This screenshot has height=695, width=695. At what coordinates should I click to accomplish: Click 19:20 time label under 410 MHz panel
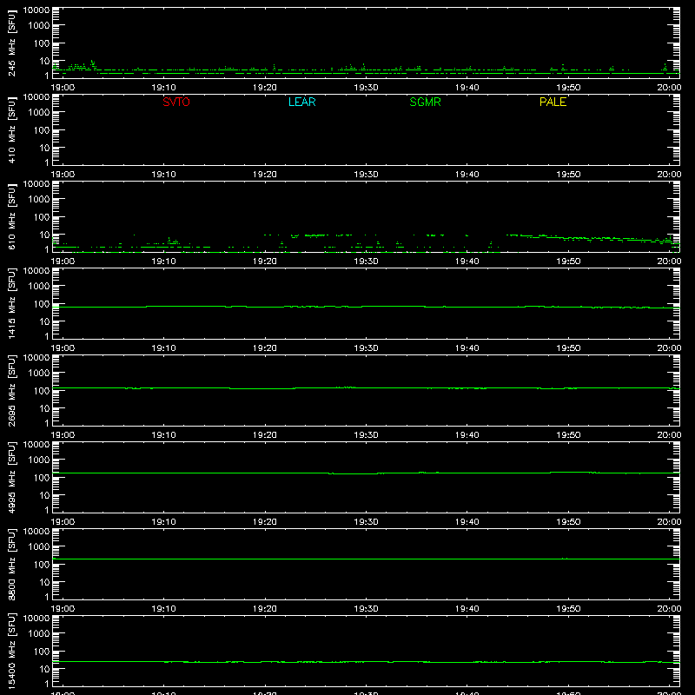265,175
